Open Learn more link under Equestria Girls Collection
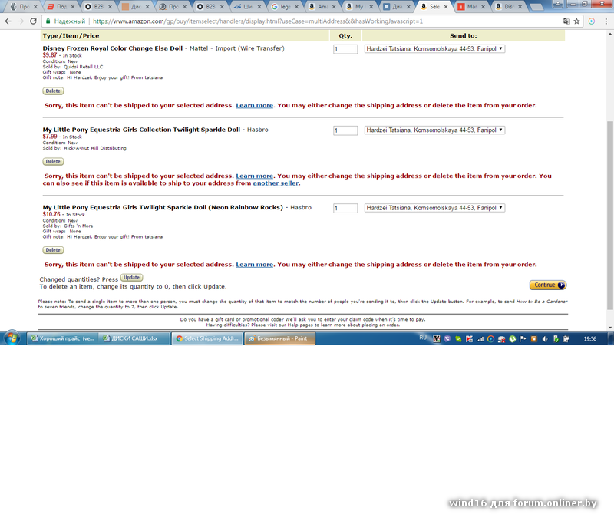 [x=255, y=176]
